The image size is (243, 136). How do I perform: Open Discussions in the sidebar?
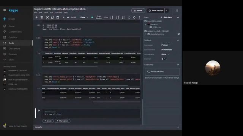pyautogui.click(x=14, y=49)
